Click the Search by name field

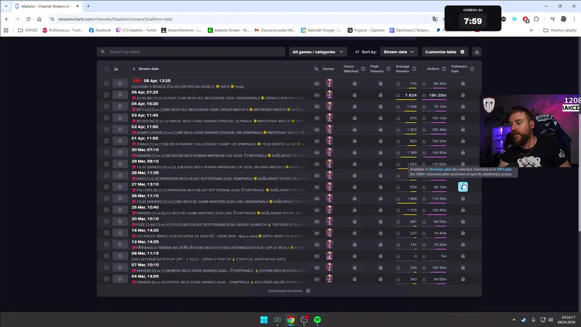(x=191, y=52)
